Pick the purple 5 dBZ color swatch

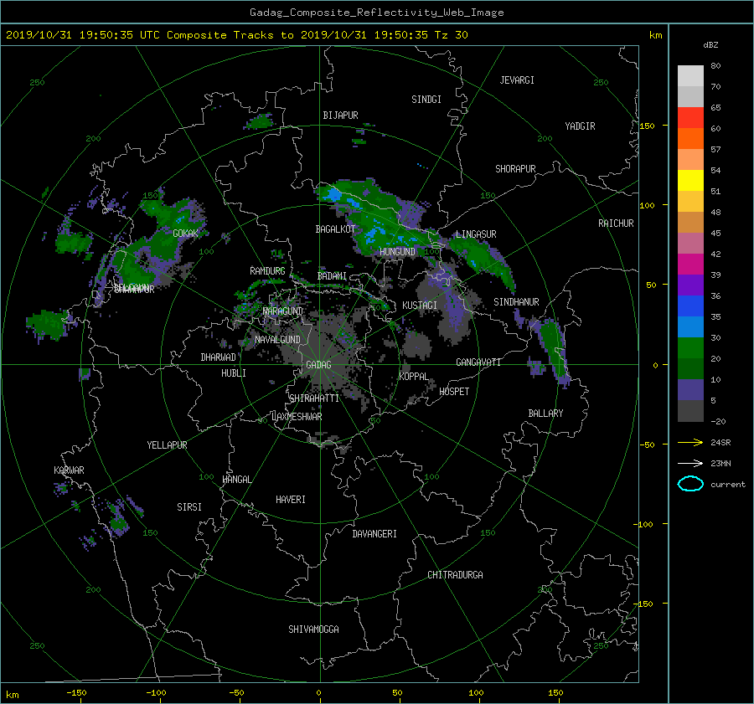tap(690, 389)
